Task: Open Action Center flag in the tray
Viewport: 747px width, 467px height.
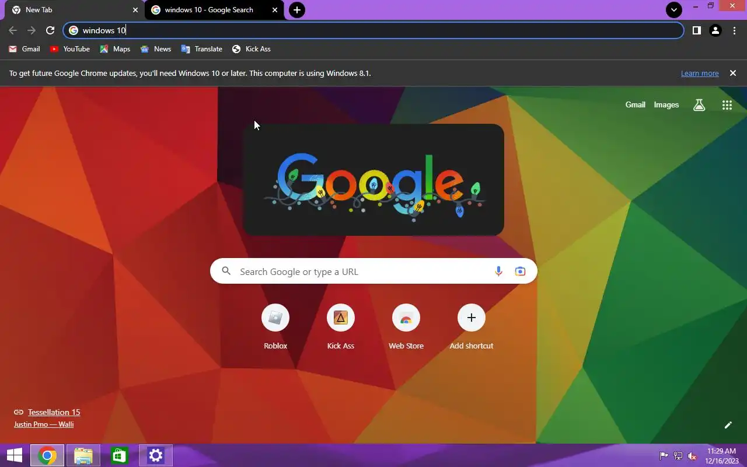Action: click(x=664, y=456)
